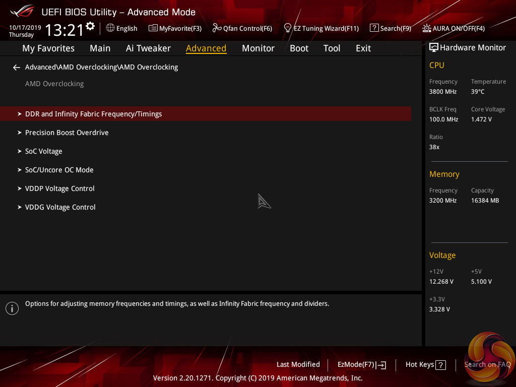Screen dimensions: 516x387
Task: Expand SoC Voltage submenu arrow
Action: tap(20, 151)
